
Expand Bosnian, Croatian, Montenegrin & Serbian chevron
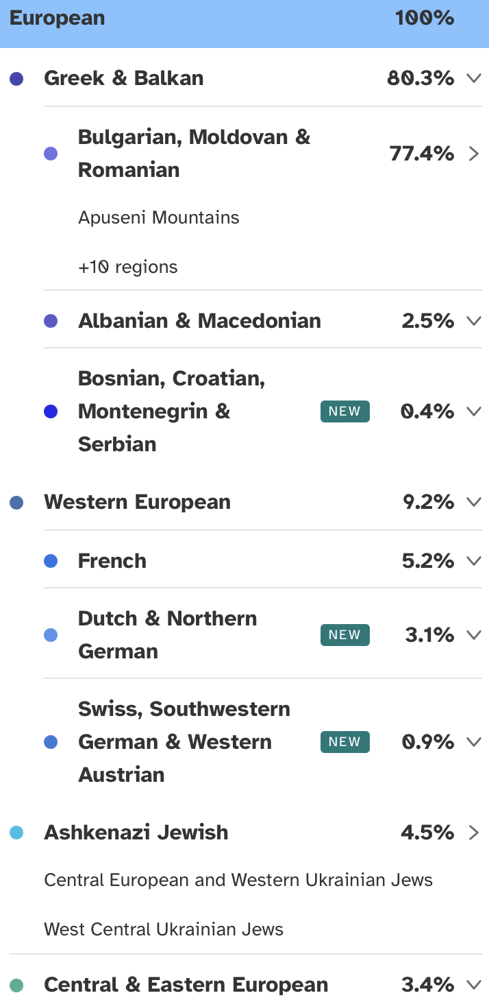(x=474, y=411)
